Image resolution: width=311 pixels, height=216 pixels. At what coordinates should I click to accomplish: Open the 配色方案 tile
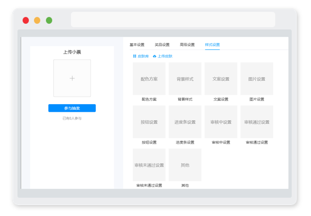tap(149, 79)
